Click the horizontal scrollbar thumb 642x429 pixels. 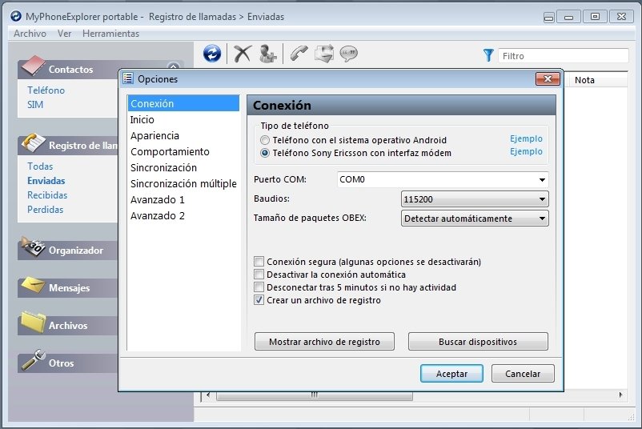(x=315, y=395)
